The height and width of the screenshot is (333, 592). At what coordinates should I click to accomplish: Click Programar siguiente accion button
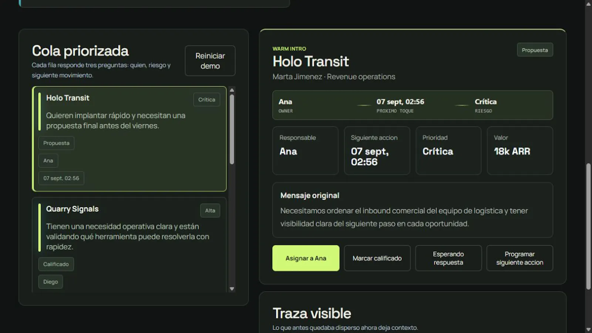[519, 258]
